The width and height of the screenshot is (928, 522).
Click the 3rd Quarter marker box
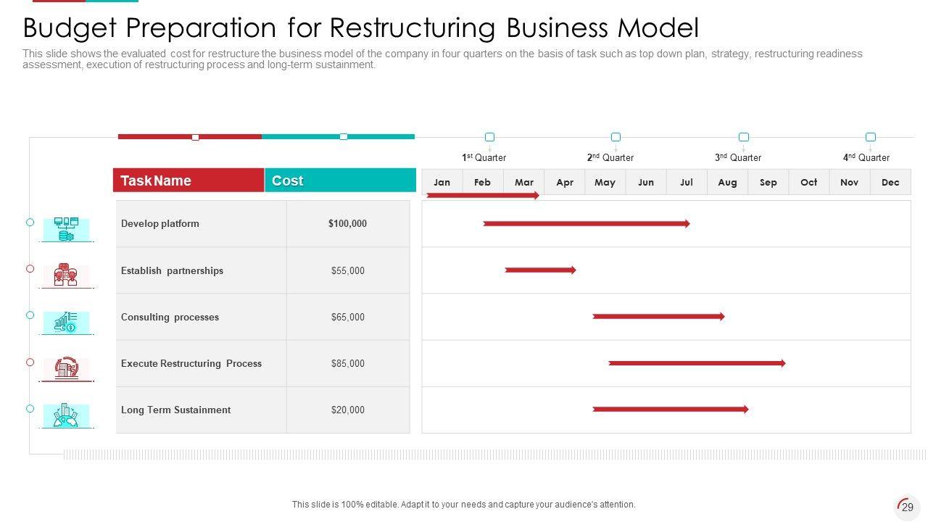pyautogui.click(x=743, y=137)
